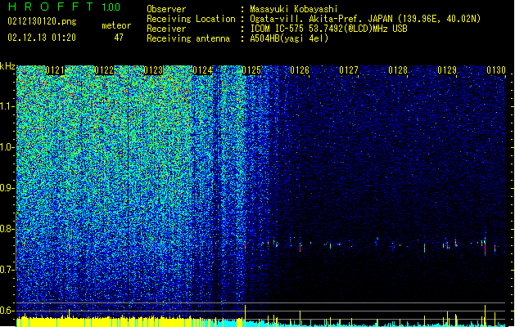515x327 pixels.
Task: Click the meteor count value 47
Action: pyautogui.click(x=119, y=38)
